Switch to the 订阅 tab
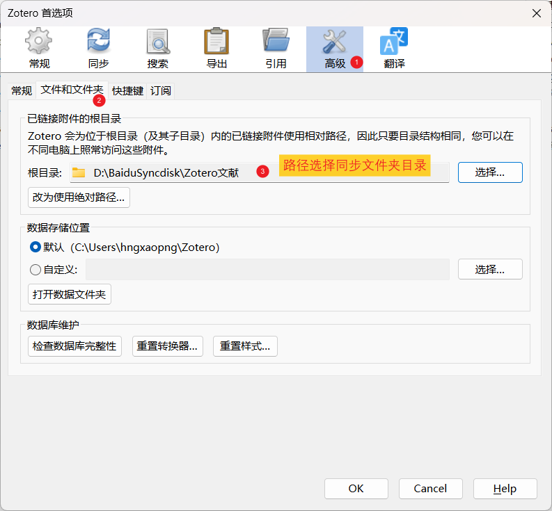This screenshot has height=511, width=552. coord(161,91)
